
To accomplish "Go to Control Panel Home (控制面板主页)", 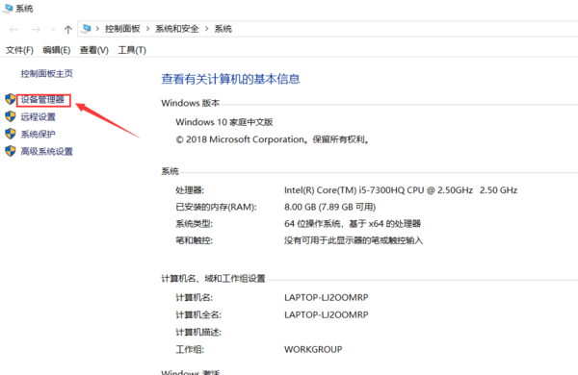I will coord(47,74).
